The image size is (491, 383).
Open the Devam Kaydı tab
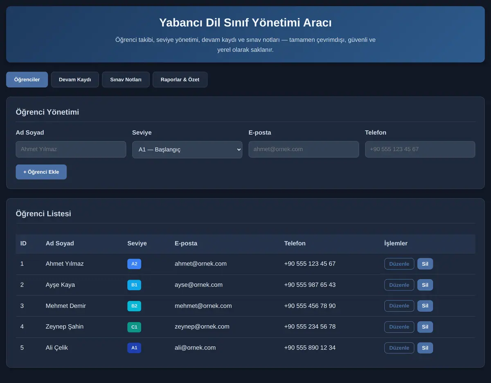75,80
